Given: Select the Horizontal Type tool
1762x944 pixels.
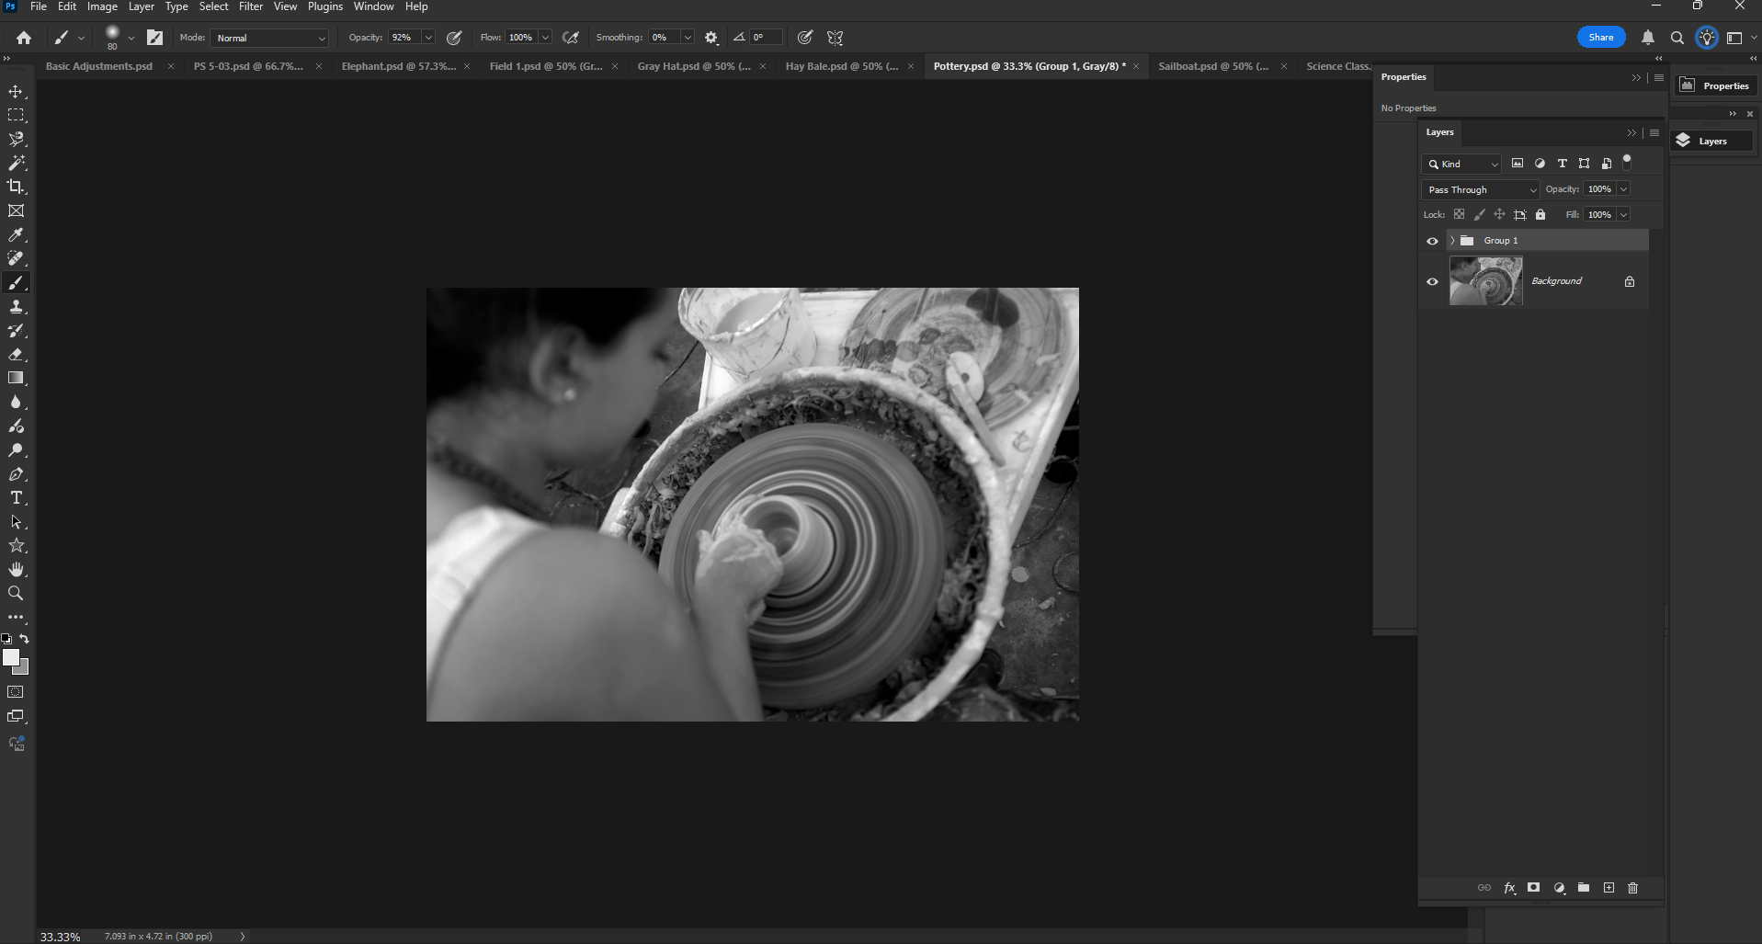Looking at the screenshot, I should [x=16, y=497].
